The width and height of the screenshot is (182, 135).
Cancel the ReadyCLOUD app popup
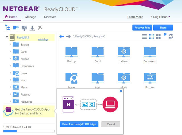pyautogui.click(x=111, y=124)
